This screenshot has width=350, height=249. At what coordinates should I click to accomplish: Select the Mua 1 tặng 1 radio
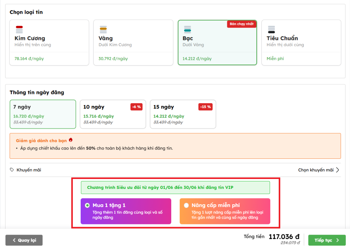click(87, 205)
